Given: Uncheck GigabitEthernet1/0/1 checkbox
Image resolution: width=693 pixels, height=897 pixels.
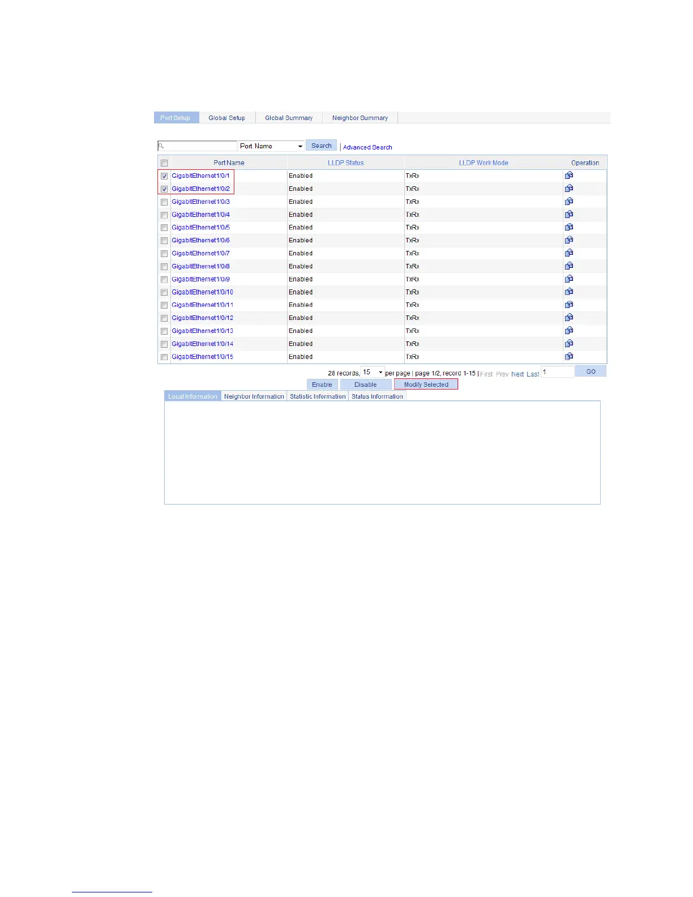Looking at the screenshot, I should (x=164, y=176).
